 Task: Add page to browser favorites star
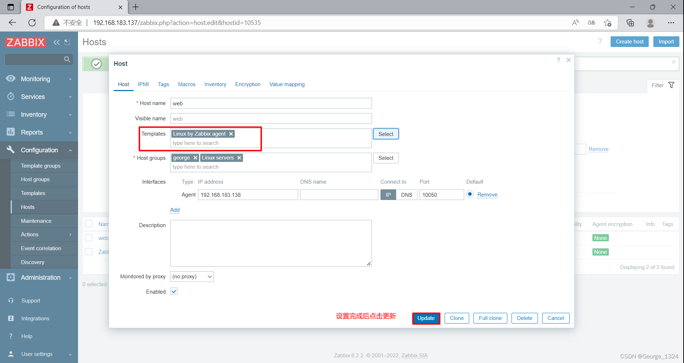608,23
